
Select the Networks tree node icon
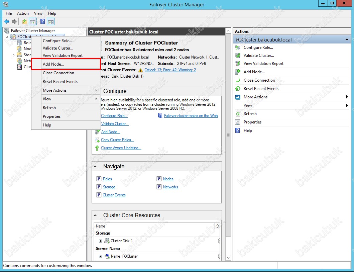coord(19,61)
